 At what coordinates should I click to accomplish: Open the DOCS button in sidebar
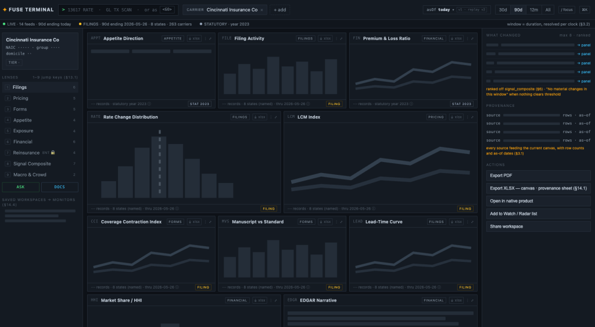(60, 187)
